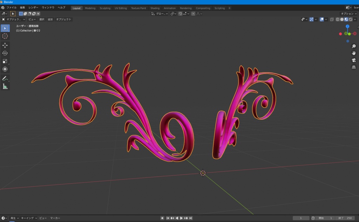Open the ファイル menu

tap(12, 8)
